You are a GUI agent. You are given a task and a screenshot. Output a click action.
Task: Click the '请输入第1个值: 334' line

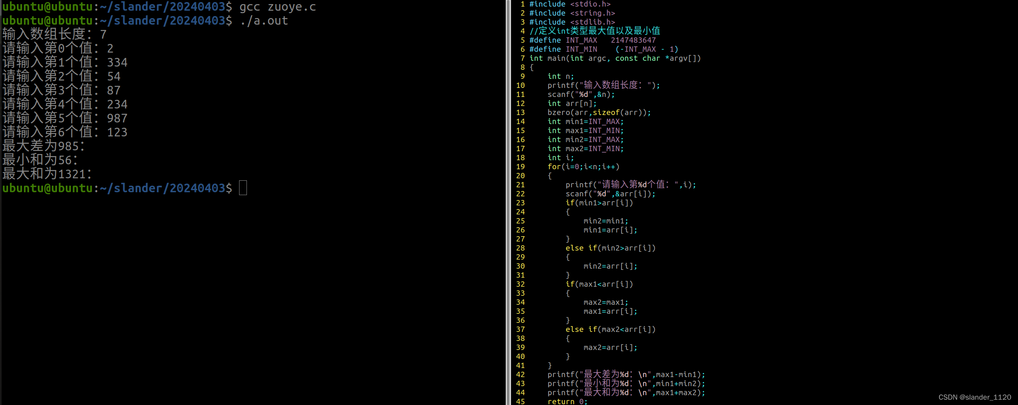(x=65, y=62)
